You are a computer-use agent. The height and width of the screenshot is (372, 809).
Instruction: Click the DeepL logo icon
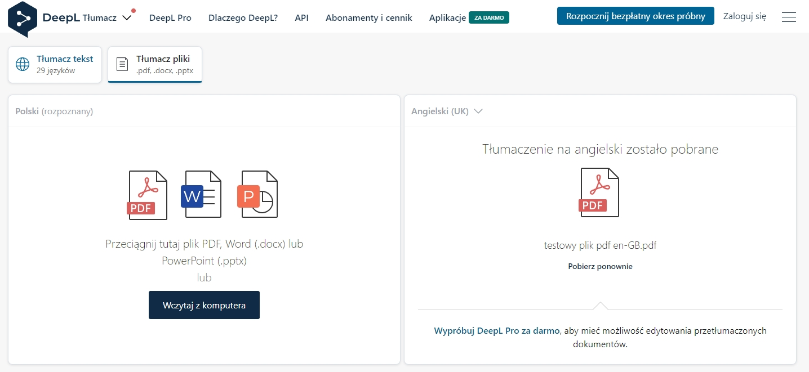click(x=23, y=19)
